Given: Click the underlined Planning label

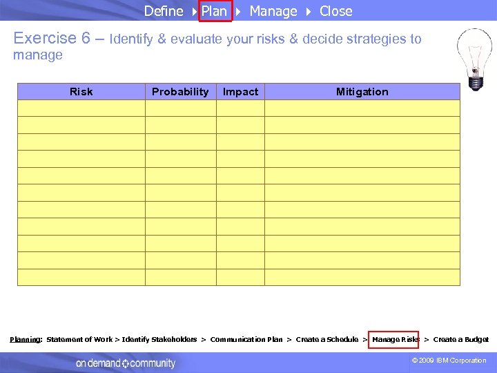Looking at the screenshot, I should tap(26, 339).
